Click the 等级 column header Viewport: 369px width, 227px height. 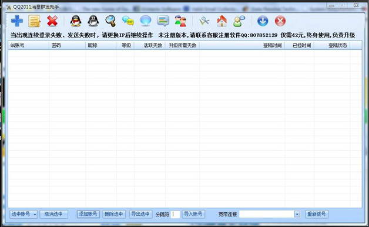[x=125, y=45]
